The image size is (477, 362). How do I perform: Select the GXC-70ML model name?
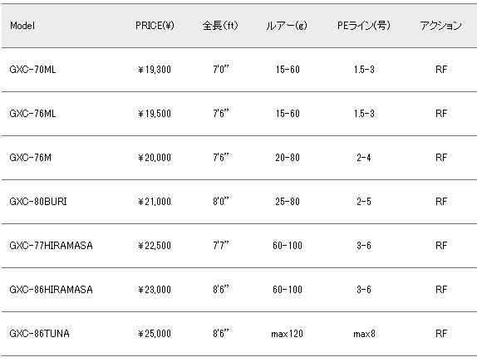click(33, 70)
